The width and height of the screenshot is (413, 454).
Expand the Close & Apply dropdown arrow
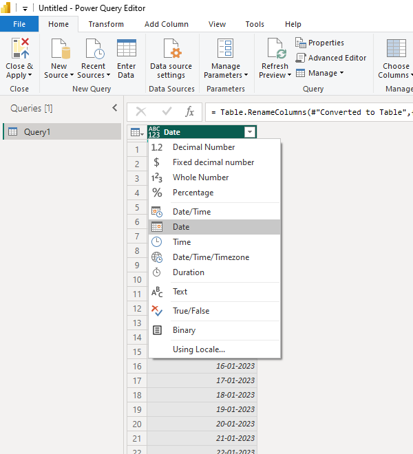point(30,75)
